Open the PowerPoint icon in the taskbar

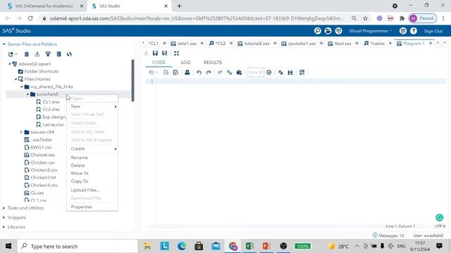click(266, 246)
